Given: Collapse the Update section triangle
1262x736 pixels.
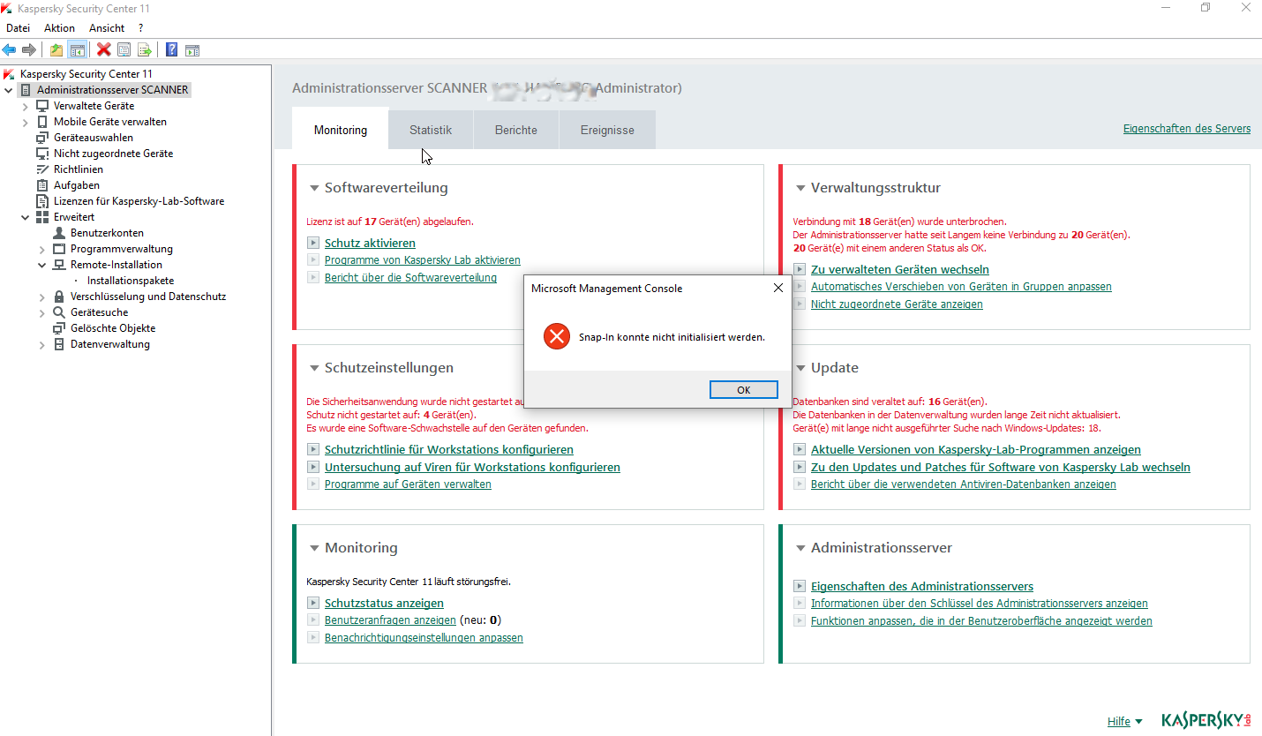Looking at the screenshot, I should point(800,368).
